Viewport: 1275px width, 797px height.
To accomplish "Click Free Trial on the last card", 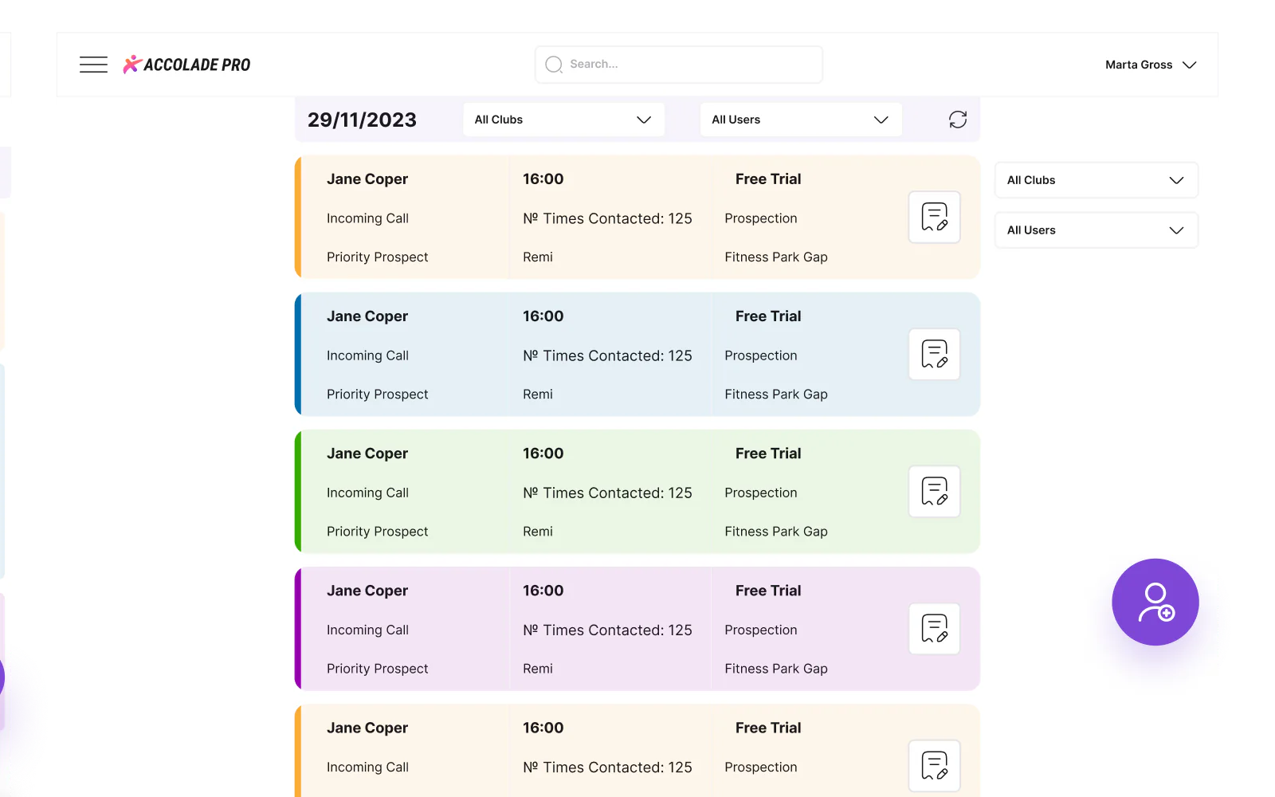I will (768, 728).
